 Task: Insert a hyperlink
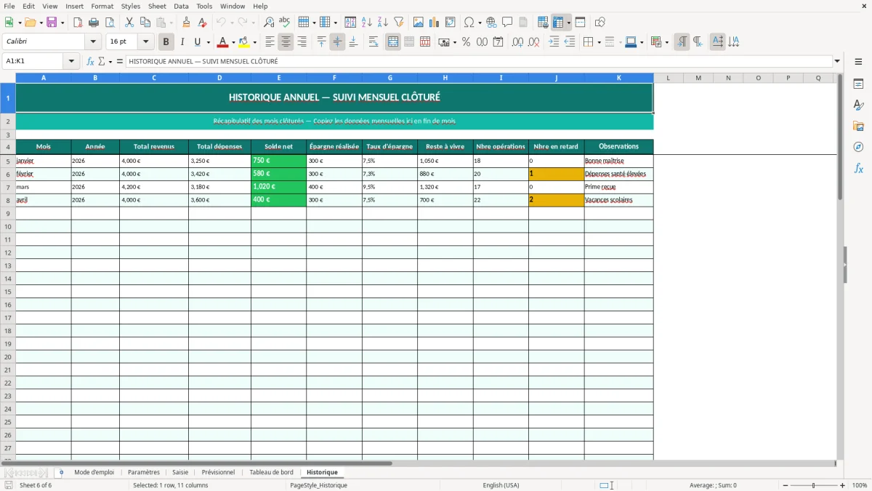pos(491,23)
